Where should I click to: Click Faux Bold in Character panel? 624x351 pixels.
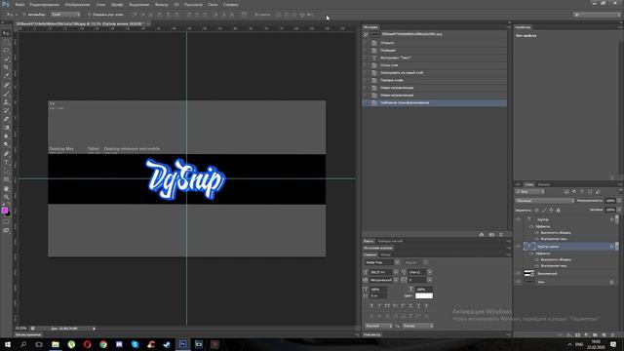pos(371,306)
